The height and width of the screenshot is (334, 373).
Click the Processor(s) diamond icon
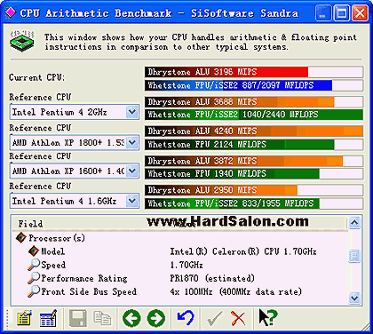click(21, 238)
